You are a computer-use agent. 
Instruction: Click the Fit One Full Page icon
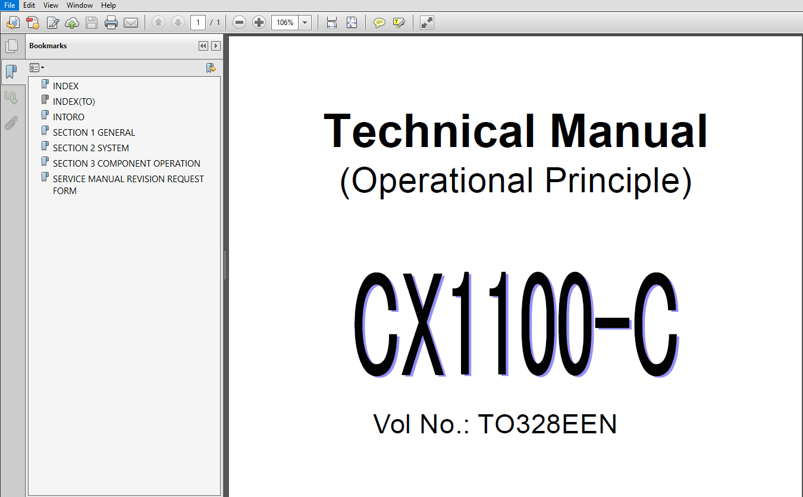coord(352,23)
